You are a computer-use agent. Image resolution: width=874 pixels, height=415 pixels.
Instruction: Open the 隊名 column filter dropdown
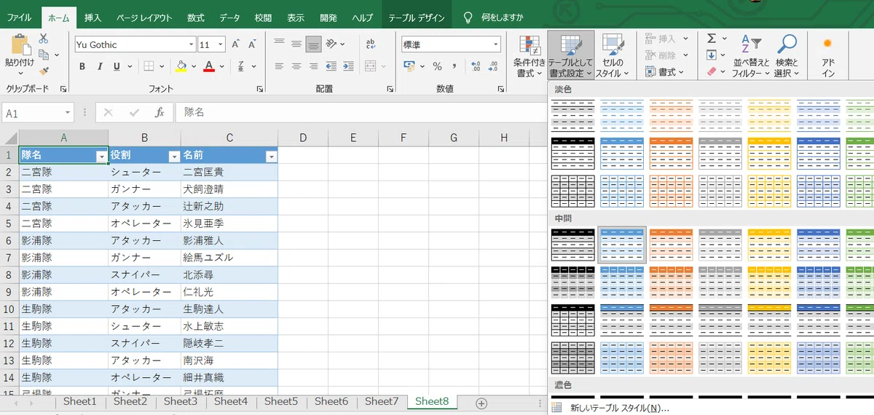pyautogui.click(x=101, y=157)
